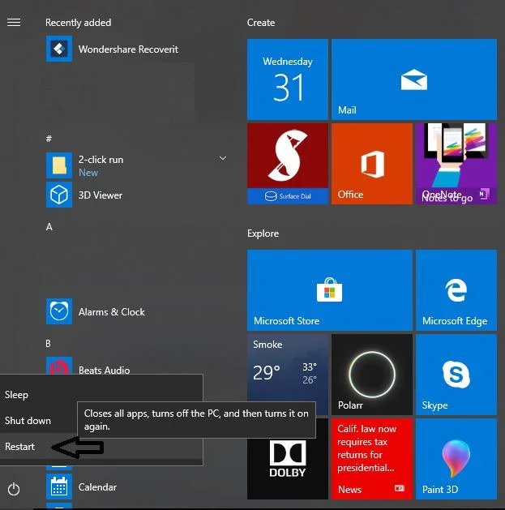Image resolution: width=505 pixels, height=510 pixels.
Task: Click the Recently added heading
Action: [x=78, y=23]
